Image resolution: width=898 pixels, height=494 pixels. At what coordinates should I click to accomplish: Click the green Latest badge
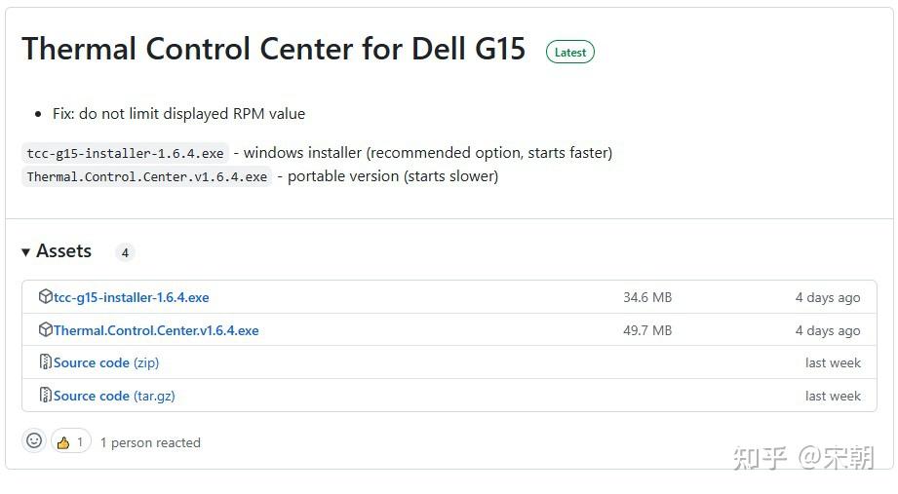[x=569, y=52]
